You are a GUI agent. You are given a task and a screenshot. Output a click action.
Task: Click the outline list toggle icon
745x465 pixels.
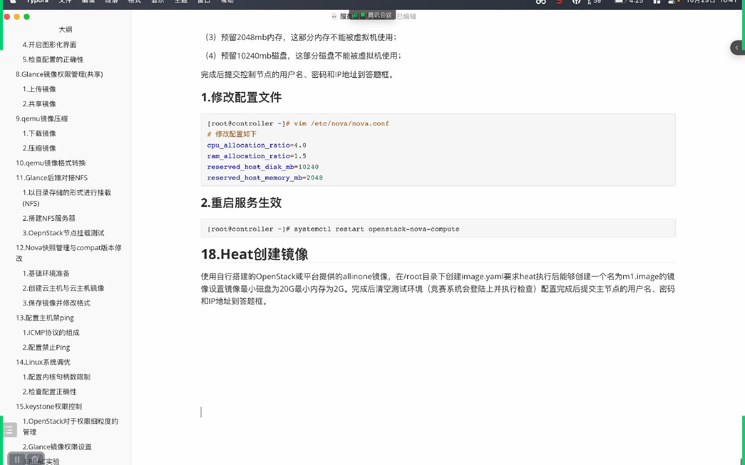pos(9,431)
